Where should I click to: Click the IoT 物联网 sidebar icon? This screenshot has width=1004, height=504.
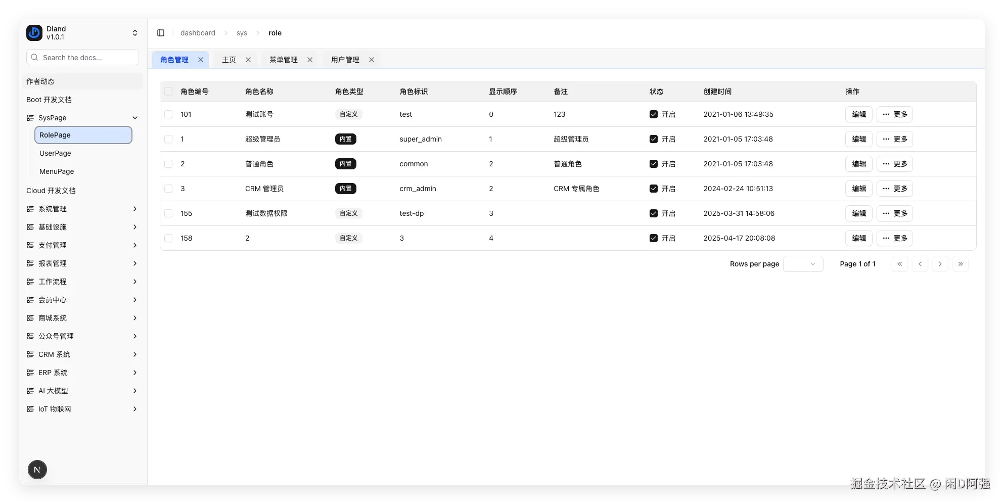(30, 409)
